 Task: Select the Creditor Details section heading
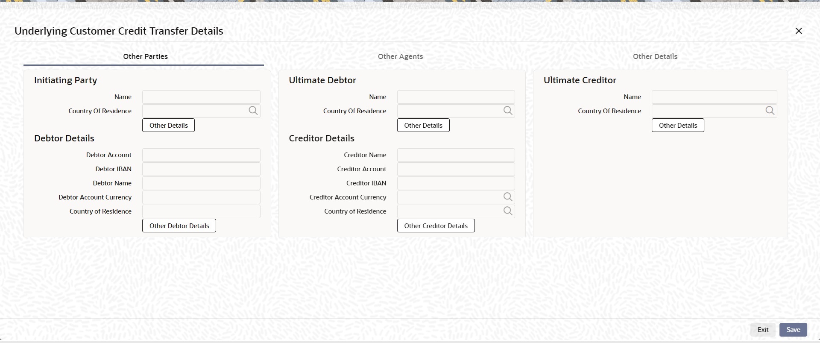point(322,138)
